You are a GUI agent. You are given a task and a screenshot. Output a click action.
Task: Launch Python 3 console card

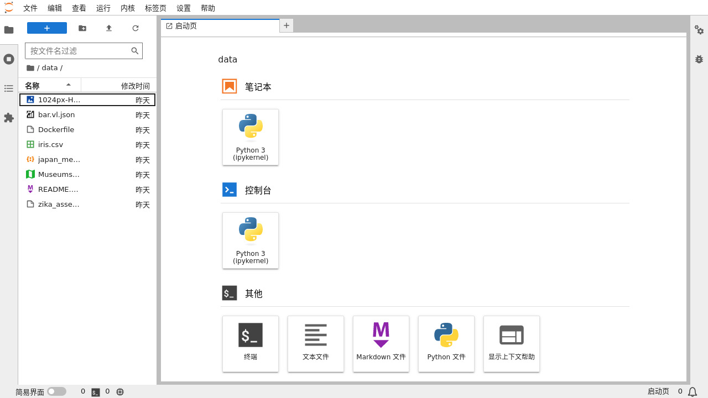[251, 240]
